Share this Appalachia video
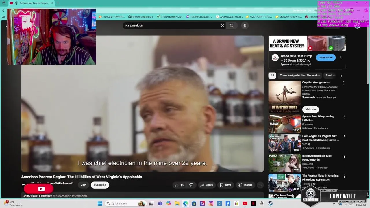The height and width of the screenshot is (208, 370). coord(206,185)
